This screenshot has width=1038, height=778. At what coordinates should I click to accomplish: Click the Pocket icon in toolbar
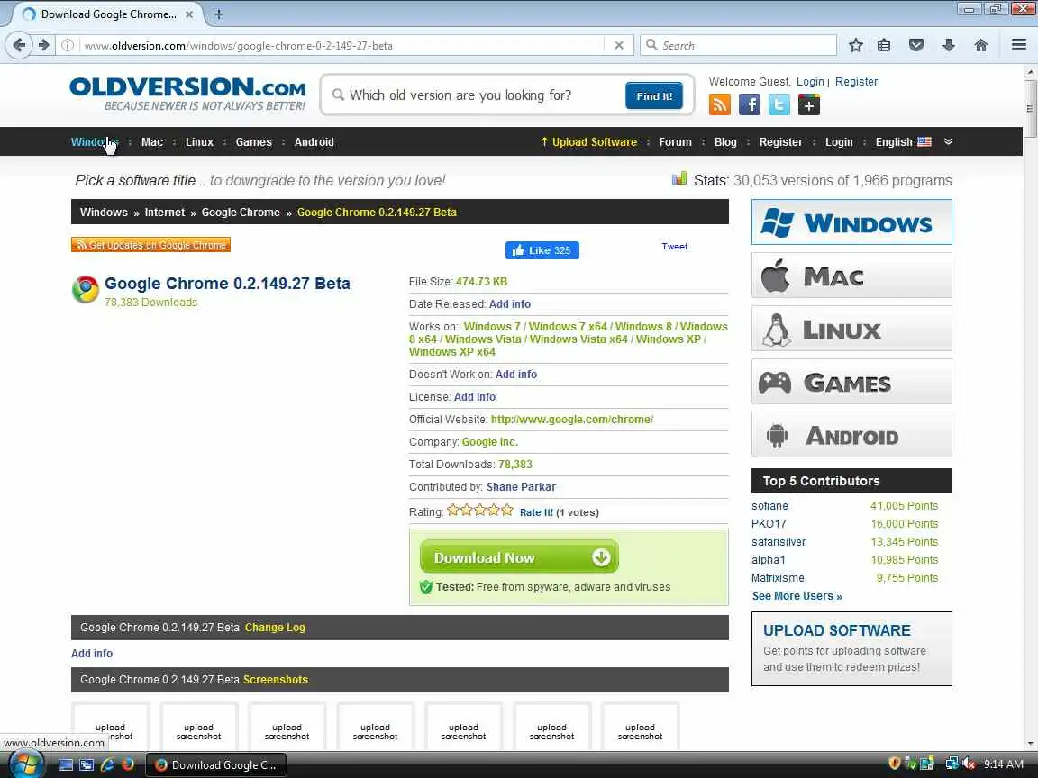click(916, 45)
